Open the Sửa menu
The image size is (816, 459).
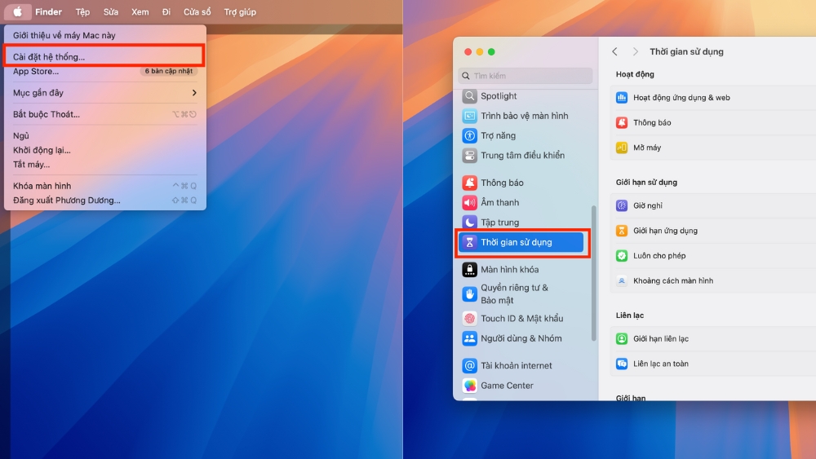tap(111, 11)
